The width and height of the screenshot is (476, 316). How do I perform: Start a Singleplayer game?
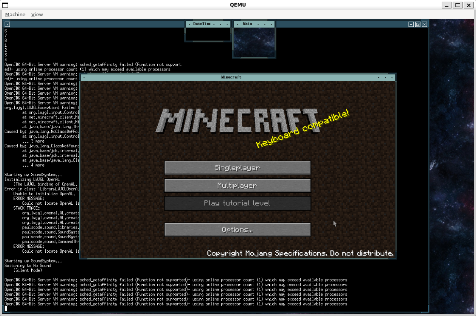point(237,167)
